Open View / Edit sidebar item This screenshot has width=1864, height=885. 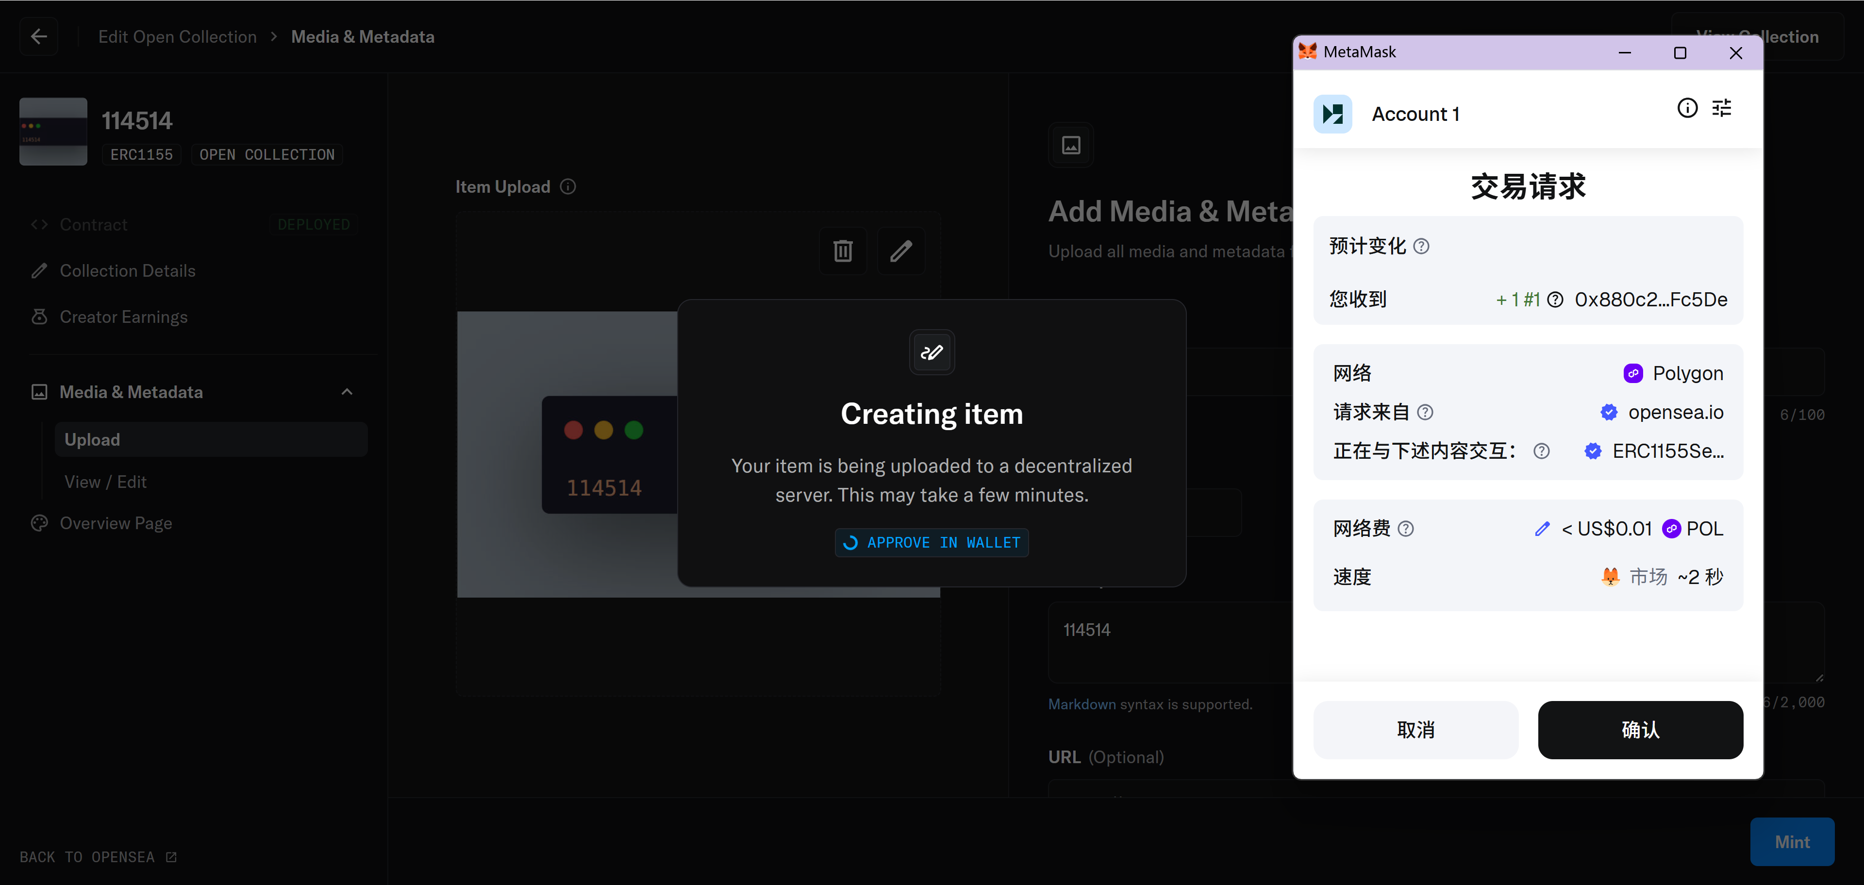106,481
